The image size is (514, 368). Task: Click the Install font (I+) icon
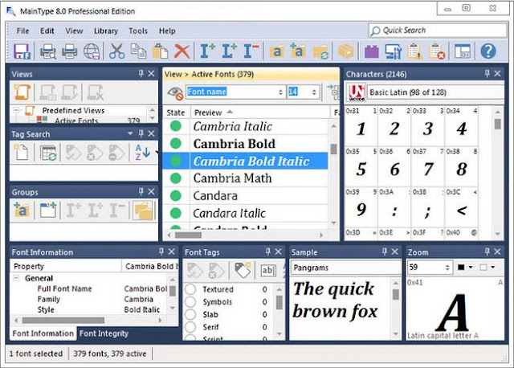click(207, 51)
